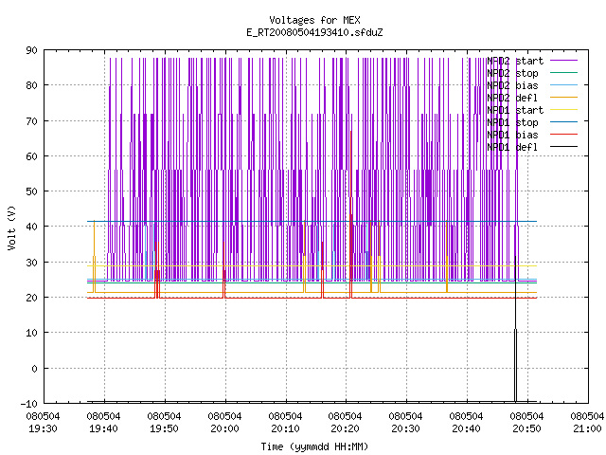Click the y-axis tick label 50
Screen dimensions: 606x455
pos(32,191)
